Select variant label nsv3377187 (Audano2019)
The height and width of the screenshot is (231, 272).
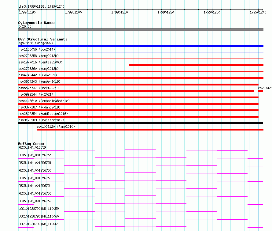pyautogui.click(x=39, y=107)
